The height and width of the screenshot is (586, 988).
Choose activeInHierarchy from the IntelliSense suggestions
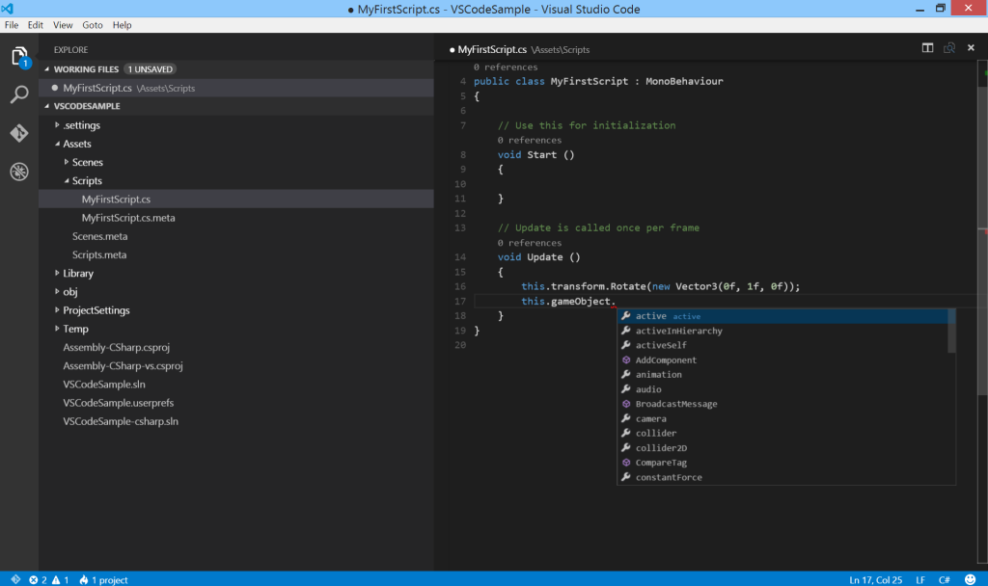pyautogui.click(x=678, y=330)
